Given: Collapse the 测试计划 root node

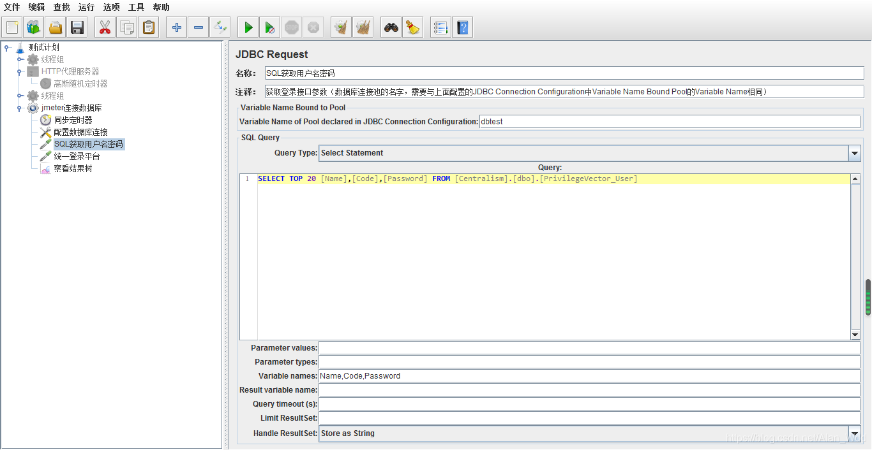Looking at the screenshot, I should coord(6,47).
